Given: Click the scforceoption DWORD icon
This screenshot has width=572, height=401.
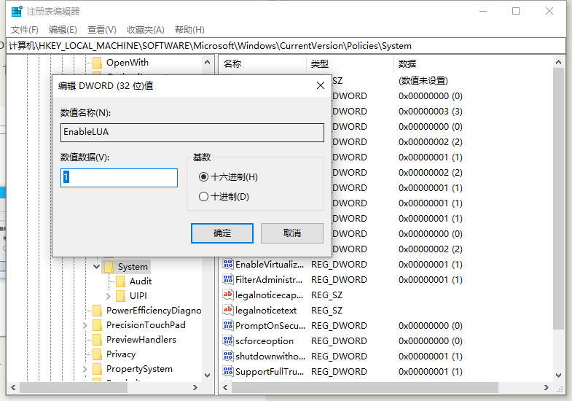Looking at the screenshot, I should pos(227,340).
